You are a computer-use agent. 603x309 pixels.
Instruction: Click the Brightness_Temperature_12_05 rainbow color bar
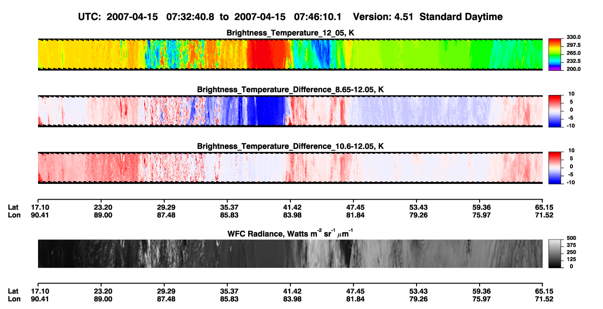coord(554,54)
